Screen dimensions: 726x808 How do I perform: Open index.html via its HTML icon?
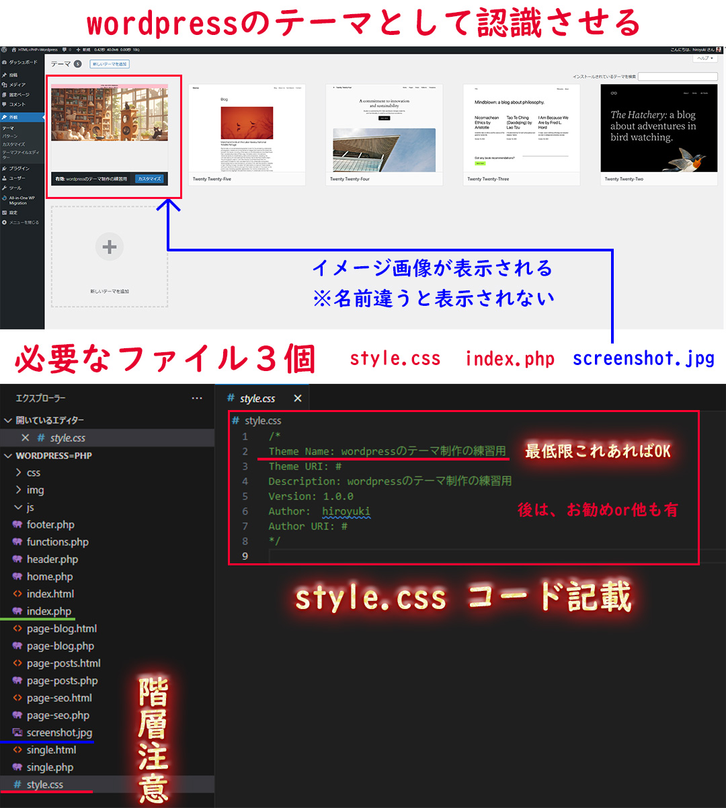[17, 594]
